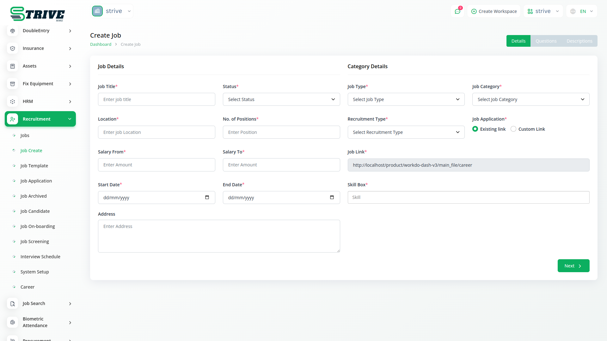Click the DoubleEntry balance icon

tap(13, 31)
